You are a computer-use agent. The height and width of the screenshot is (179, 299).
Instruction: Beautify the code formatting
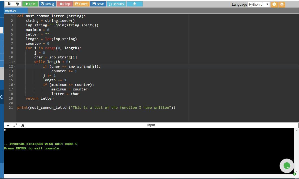[x=116, y=4]
